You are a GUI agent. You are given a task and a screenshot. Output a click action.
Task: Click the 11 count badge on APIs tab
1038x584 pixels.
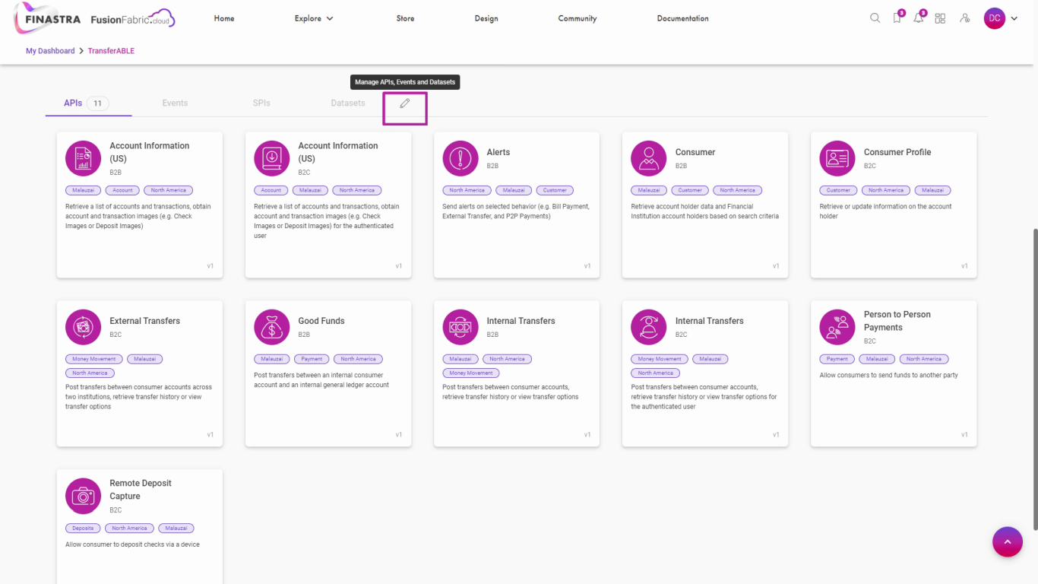[x=97, y=103]
